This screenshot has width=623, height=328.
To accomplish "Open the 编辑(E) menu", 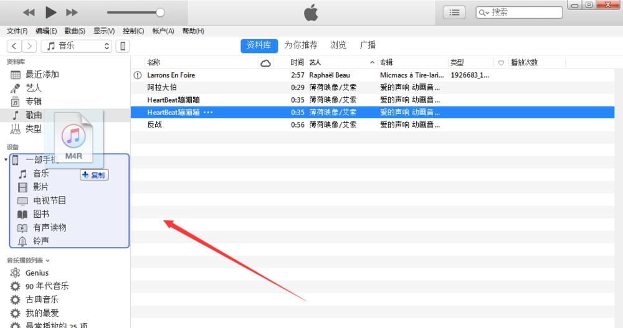I will pos(46,31).
